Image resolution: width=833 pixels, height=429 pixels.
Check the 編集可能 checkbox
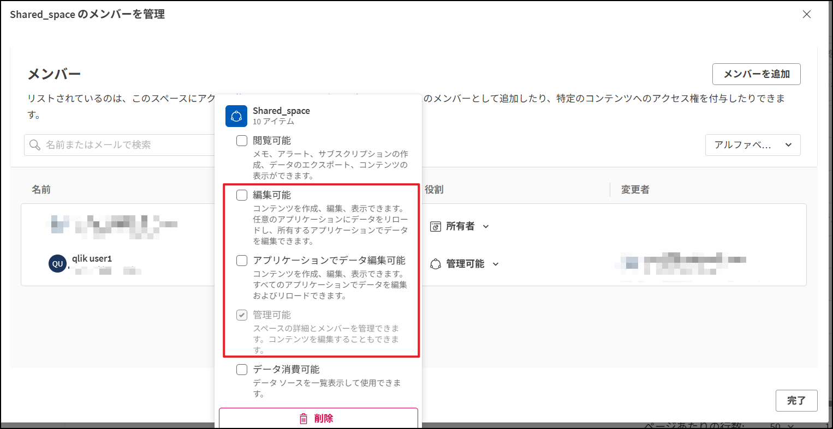(242, 195)
